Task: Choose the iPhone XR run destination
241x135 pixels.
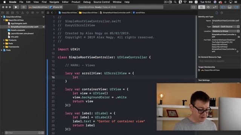Action: (56, 7)
